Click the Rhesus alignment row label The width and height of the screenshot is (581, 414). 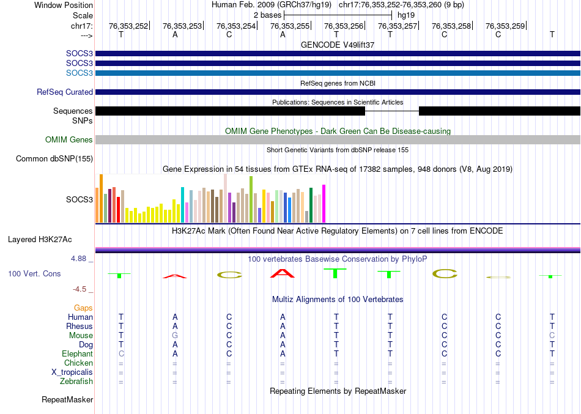tap(80, 327)
